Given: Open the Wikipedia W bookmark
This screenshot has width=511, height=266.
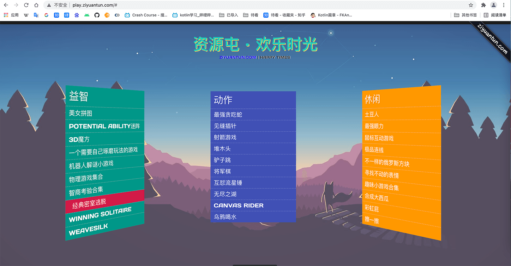Looking at the screenshot, I should coord(26,15).
